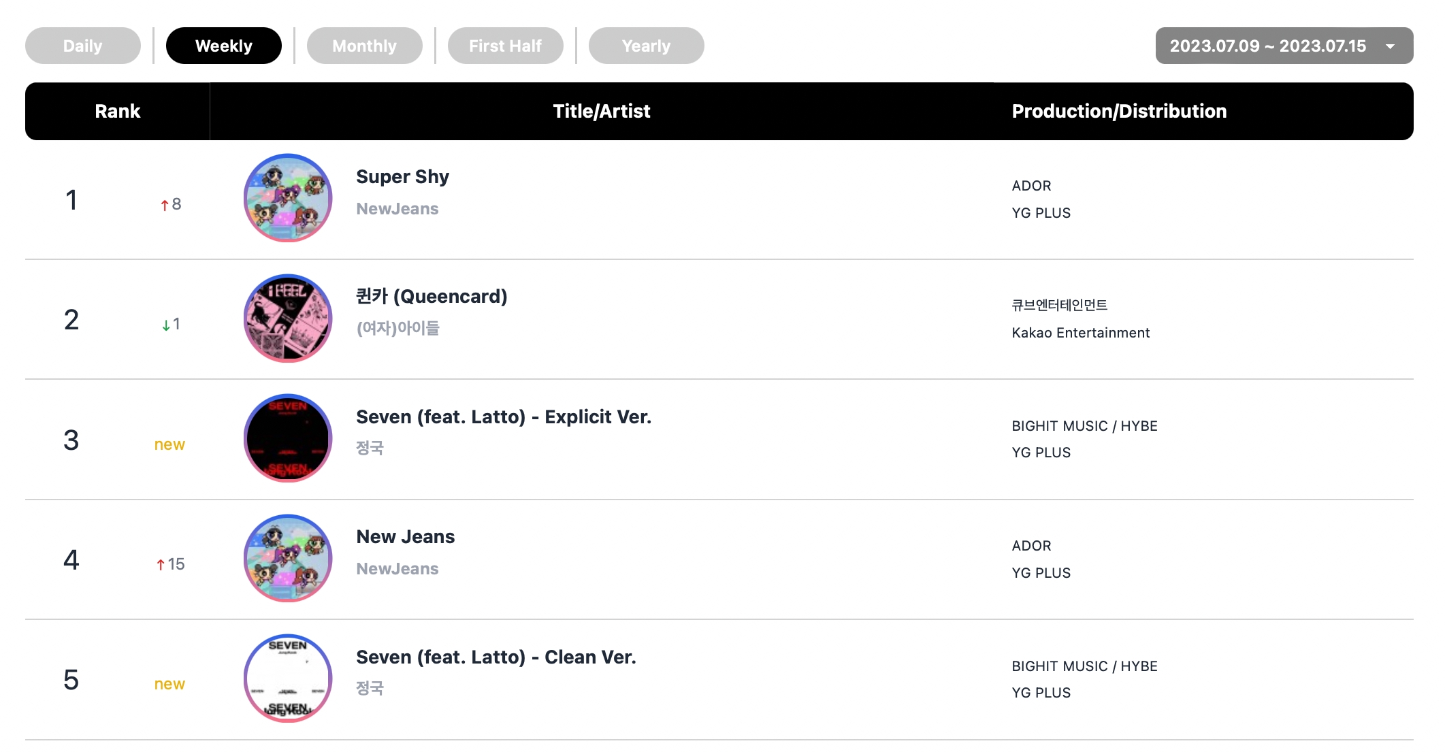Viewport: 1445px width, 752px height.
Task: Show the Yearly chart tab
Action: [646, 46]
